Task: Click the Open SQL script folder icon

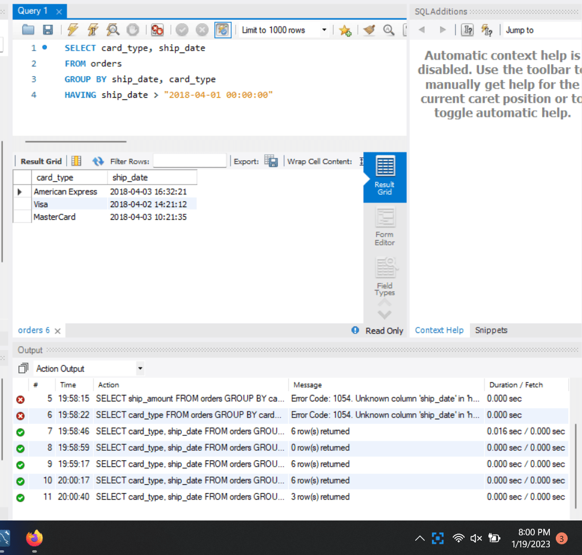Action: [28, 30]
